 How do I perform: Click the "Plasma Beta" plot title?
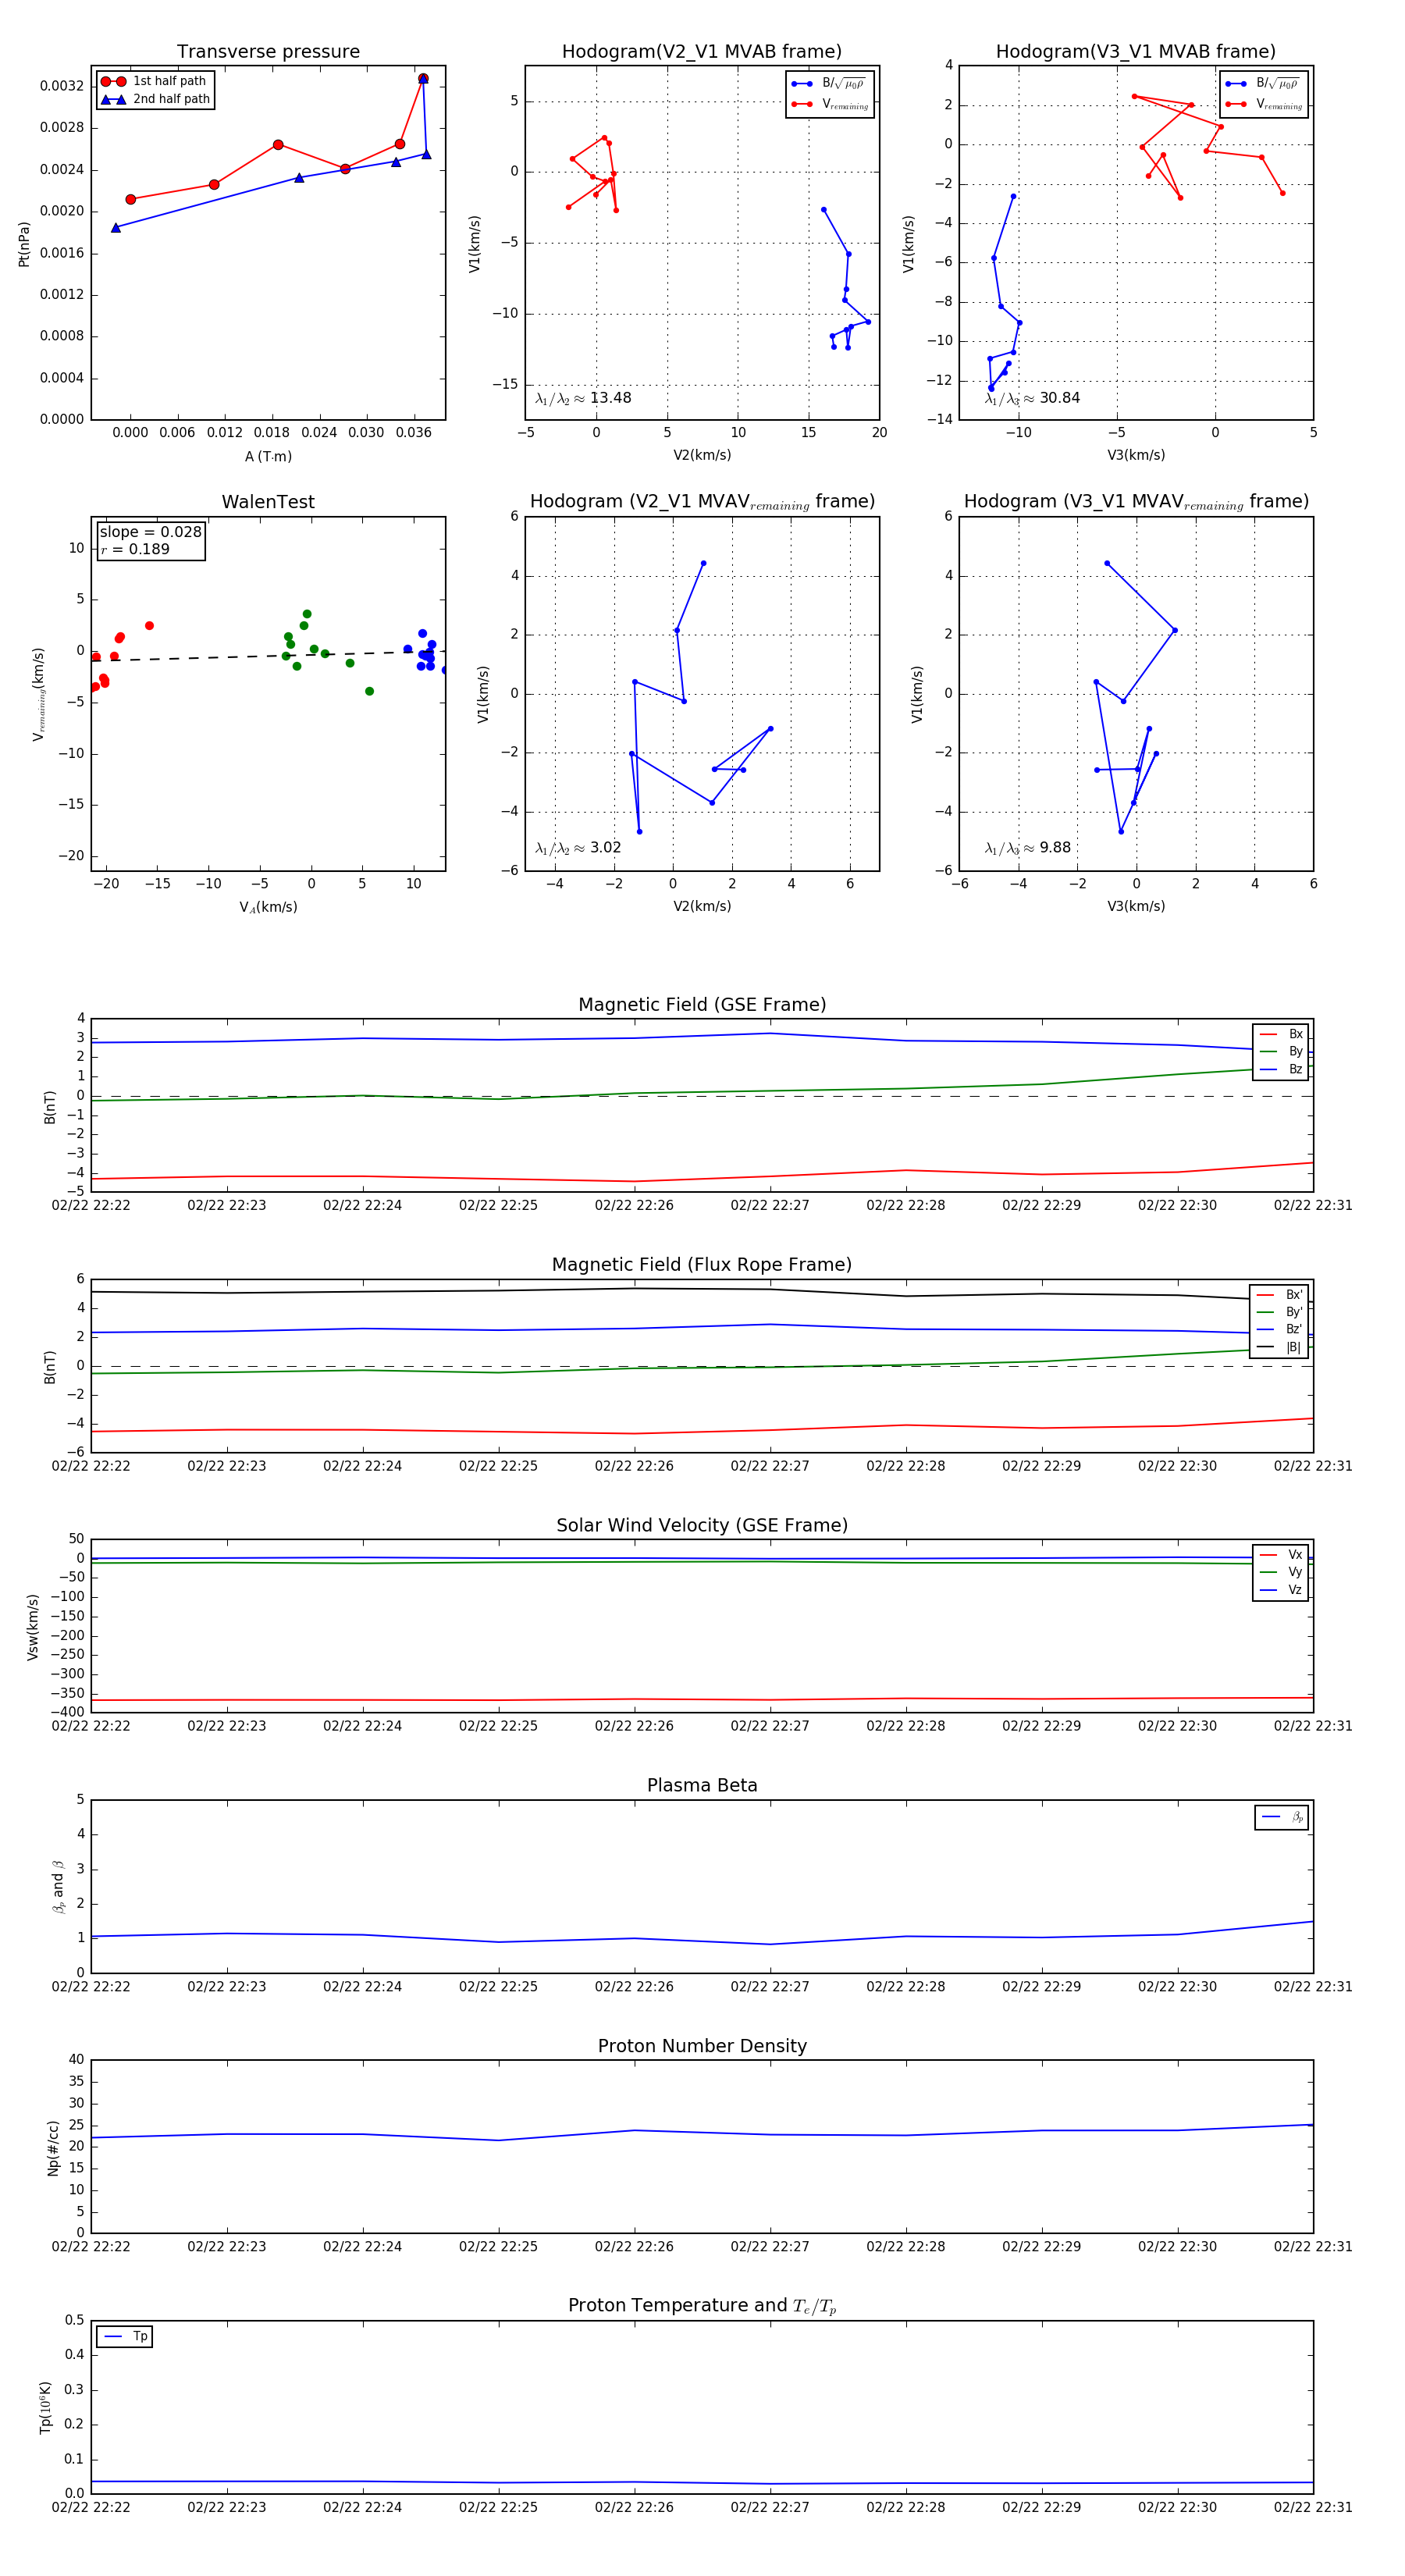click(x=702, y=1785)
